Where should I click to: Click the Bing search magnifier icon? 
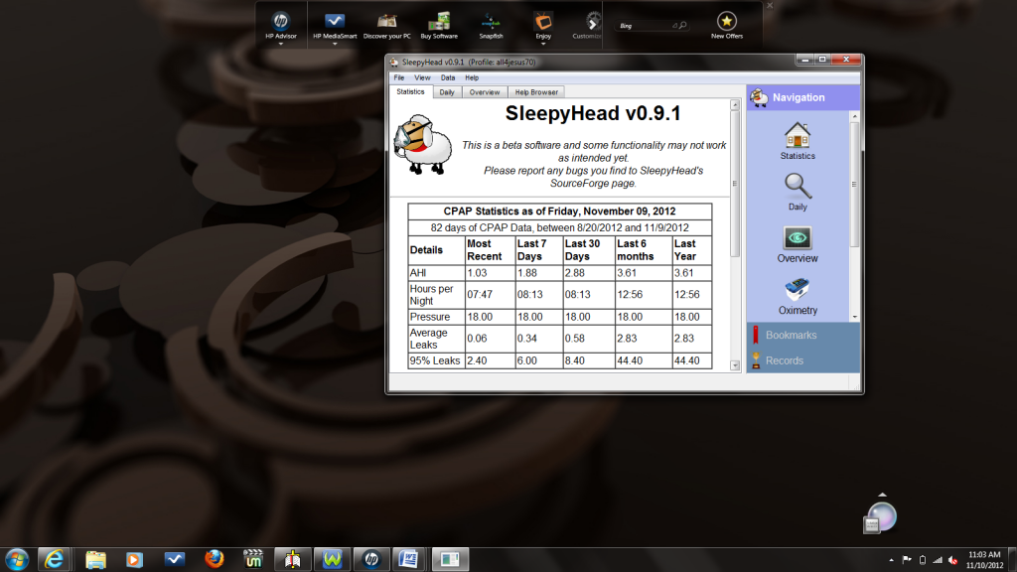[x=683, y=25]
